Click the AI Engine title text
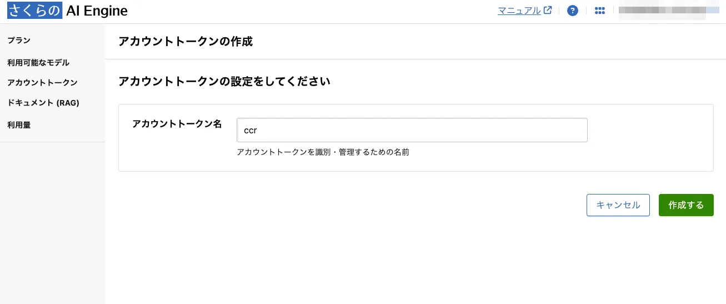This screenshot has height=304, width=726. click(x=97, y=11)
